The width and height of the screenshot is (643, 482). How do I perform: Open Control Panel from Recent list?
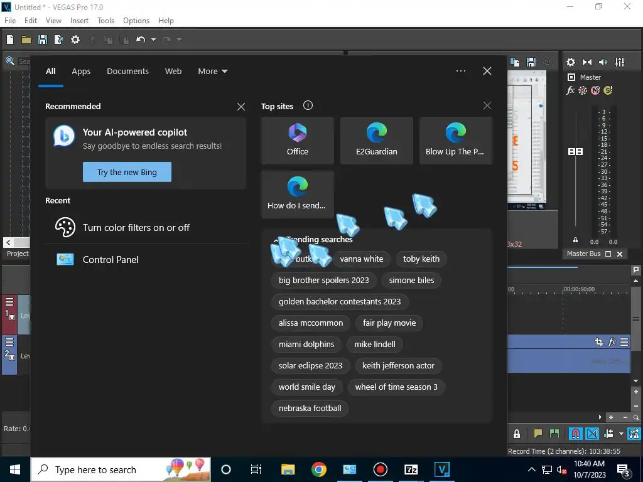pyautogui.click(x=146, y=259)
